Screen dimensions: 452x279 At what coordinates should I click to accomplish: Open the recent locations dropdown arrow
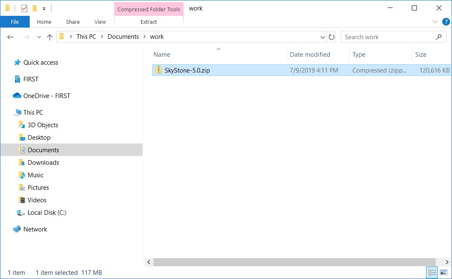tap(39, 37)
